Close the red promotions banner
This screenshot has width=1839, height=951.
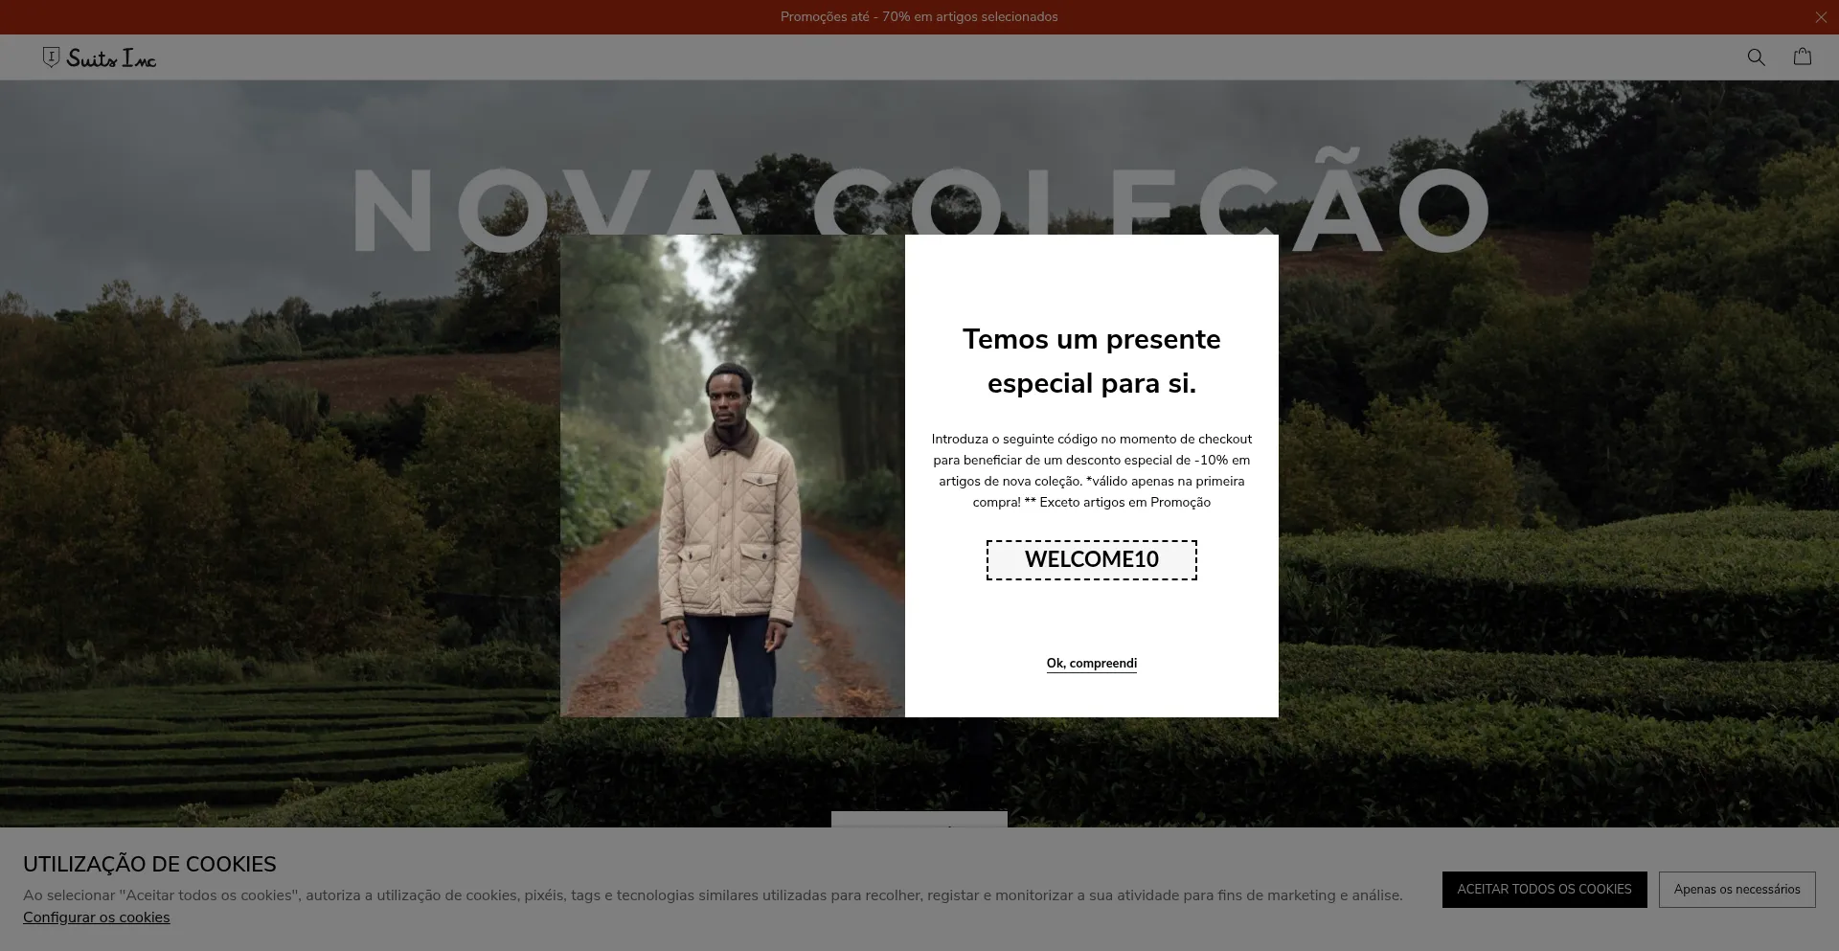coord(1821,17)
